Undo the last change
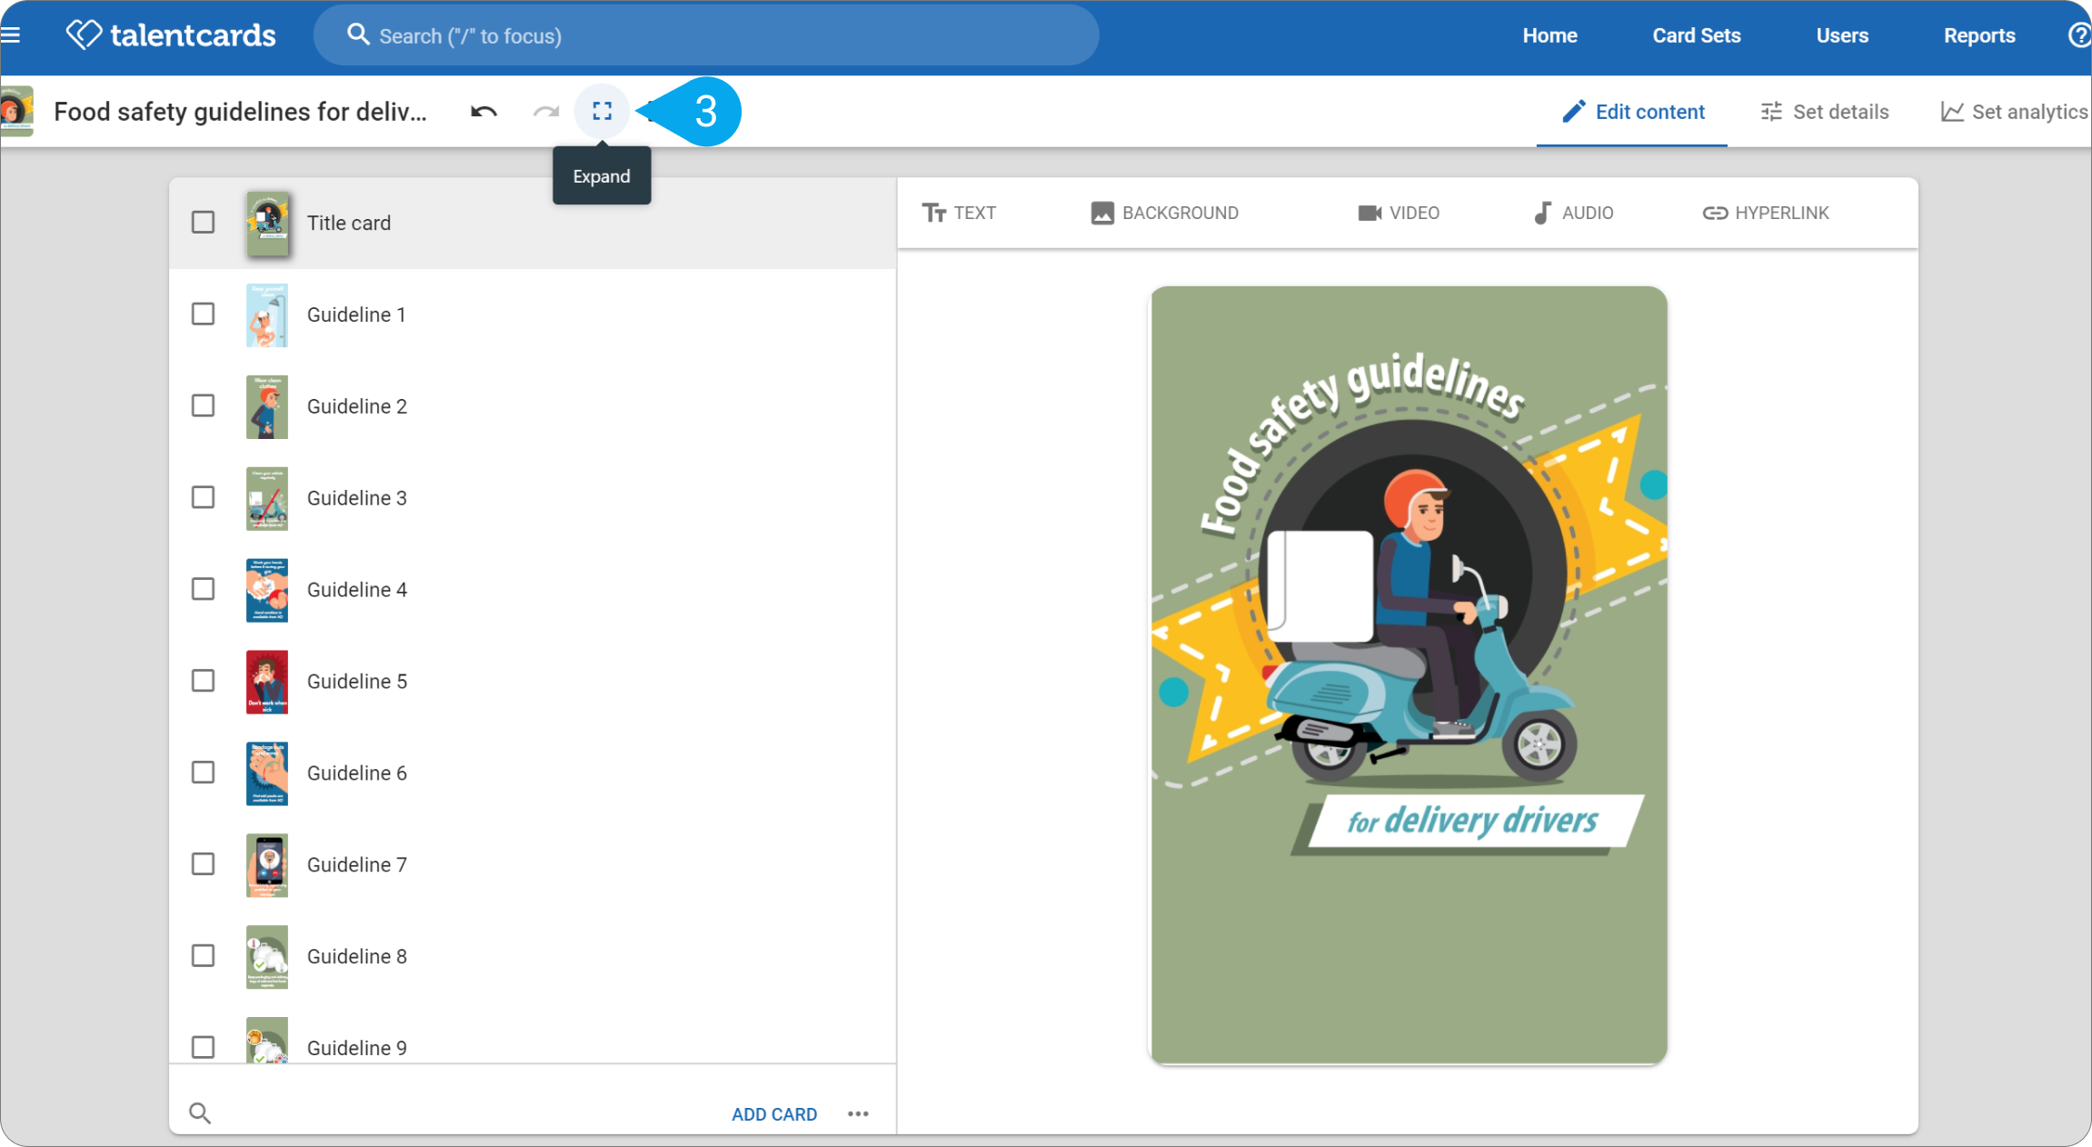This screenshot has width=2092, height=1147. pyautogui.click(x=483, y=112)
